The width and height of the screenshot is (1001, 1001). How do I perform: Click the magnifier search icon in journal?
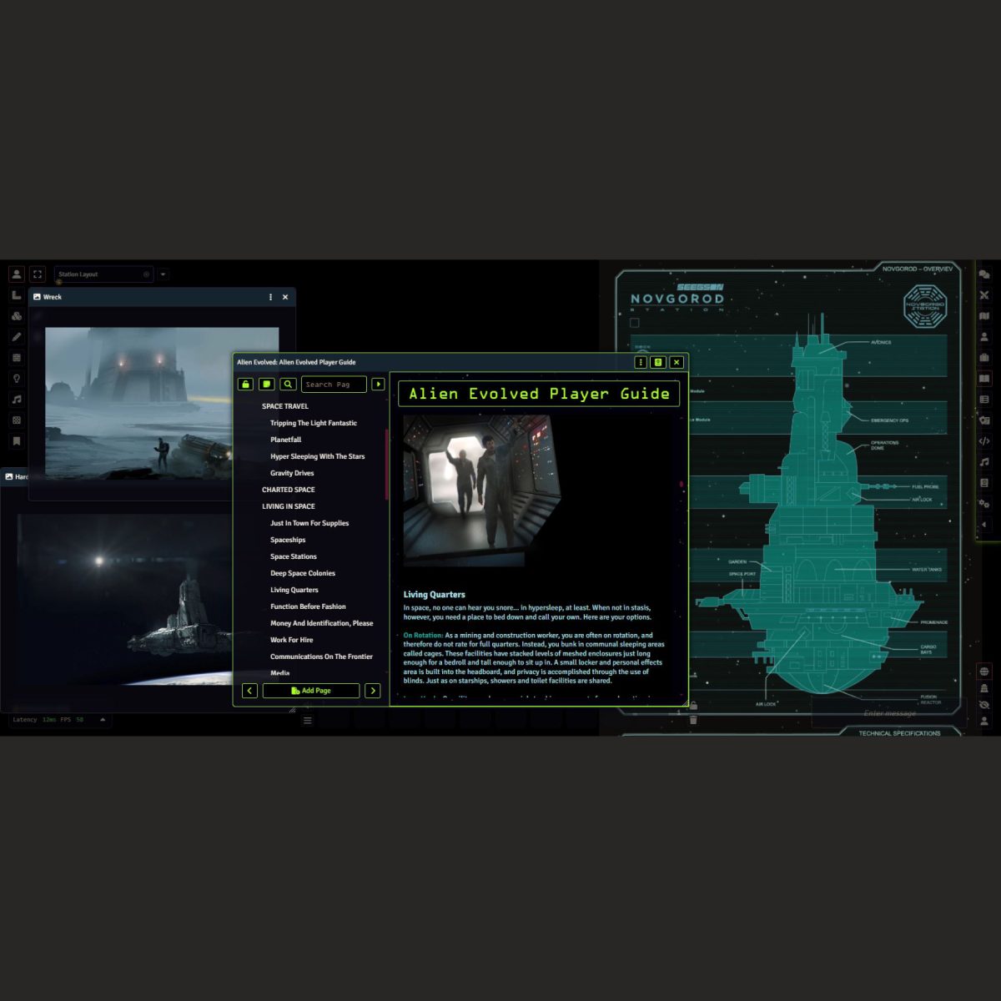[288, 385]
